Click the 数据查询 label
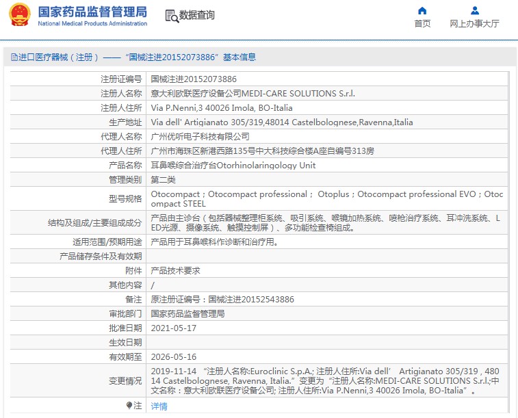518x418 pixels. [x=196, y=15]
